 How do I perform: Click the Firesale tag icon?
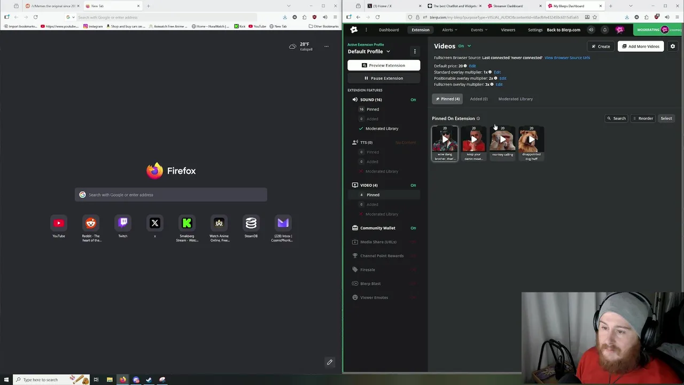(x=355, y=269)
